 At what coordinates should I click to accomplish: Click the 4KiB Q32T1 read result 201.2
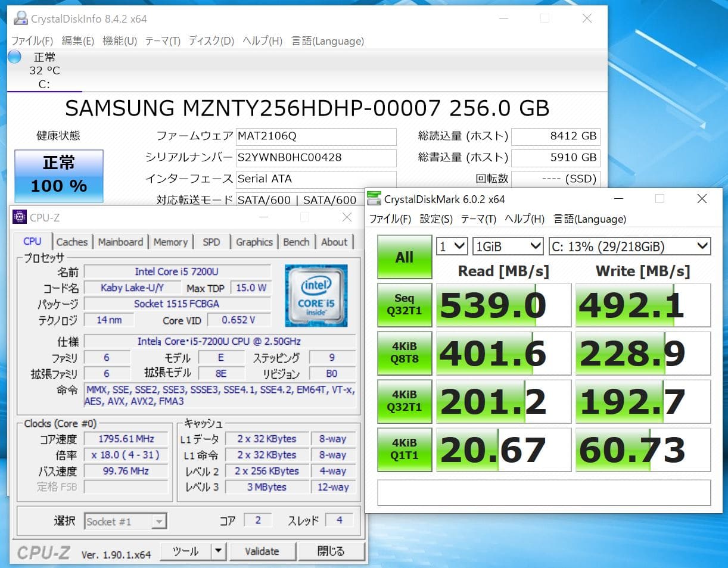coord(504,402)
